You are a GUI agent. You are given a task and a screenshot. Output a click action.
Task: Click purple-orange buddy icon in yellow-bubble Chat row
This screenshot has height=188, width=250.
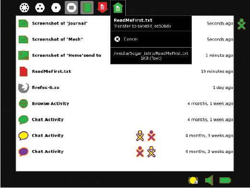[151, 136]
